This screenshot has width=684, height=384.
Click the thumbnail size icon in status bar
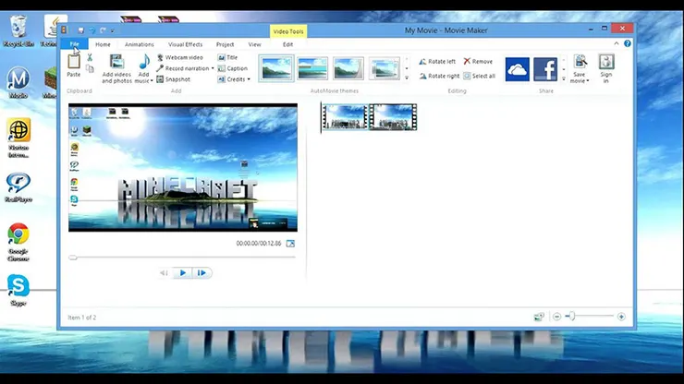[x=539, y=317]
